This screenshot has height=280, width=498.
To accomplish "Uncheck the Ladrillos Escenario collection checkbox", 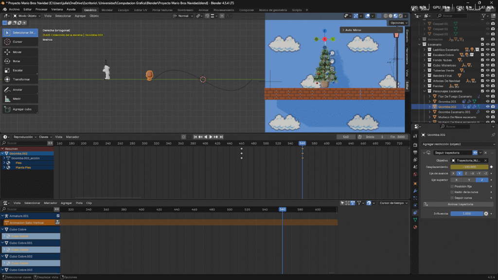I will [482, 50].
